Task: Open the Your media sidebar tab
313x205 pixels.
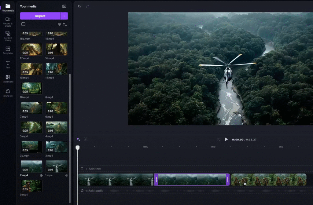Action: pos(8,8)
